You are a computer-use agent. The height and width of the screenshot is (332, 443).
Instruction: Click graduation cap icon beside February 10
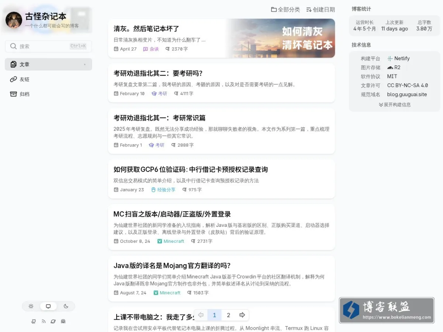[154, 94]
